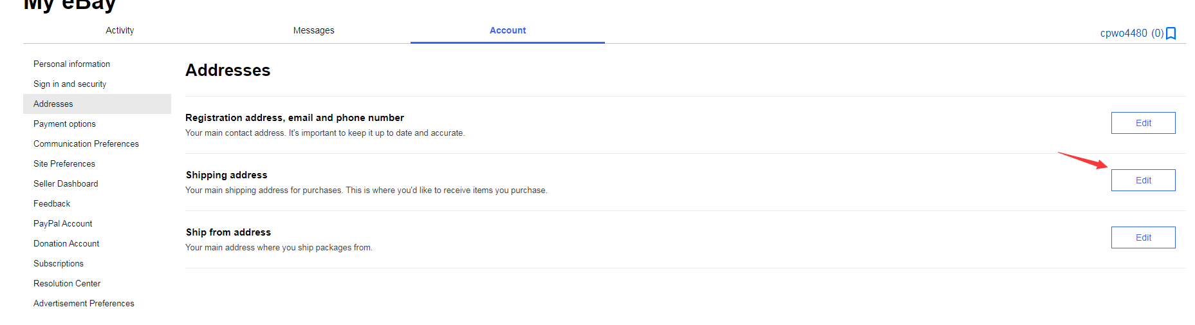
Task: Edit the registration address and phone number
Action: (1143, 123)
